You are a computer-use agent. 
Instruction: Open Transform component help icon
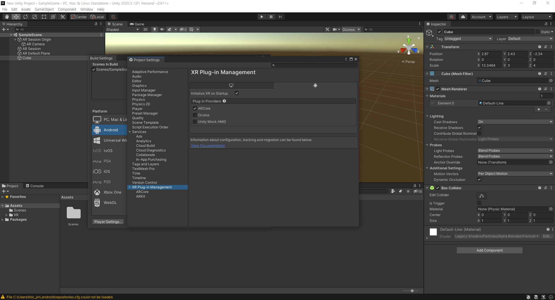539,47
